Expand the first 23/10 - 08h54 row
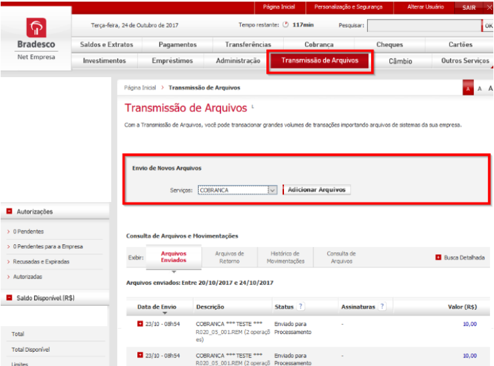494x366 pixels. point(140,324)
